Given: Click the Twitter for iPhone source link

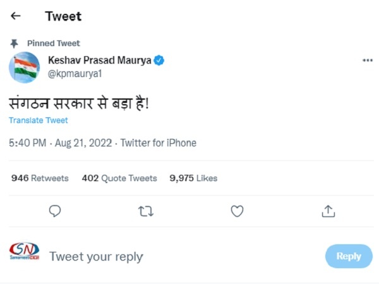Looking at the screenshot, I should [x=158, y=143].
